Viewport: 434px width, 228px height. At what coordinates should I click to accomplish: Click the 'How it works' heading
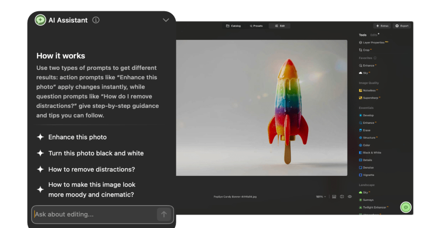(61, 56)
